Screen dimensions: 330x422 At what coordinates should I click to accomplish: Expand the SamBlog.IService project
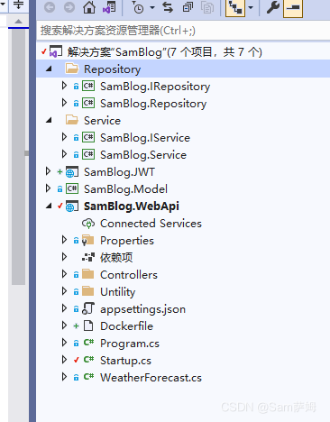[x=64, y=137]
